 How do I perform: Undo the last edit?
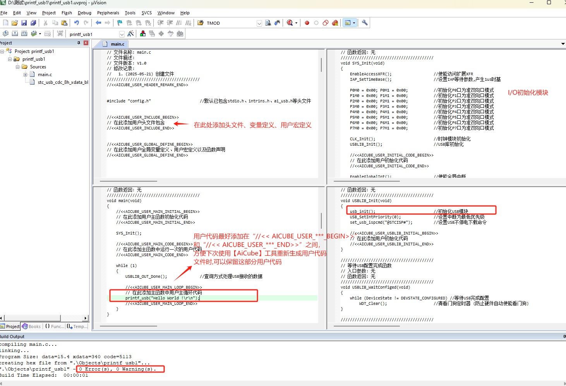[77, 23]
